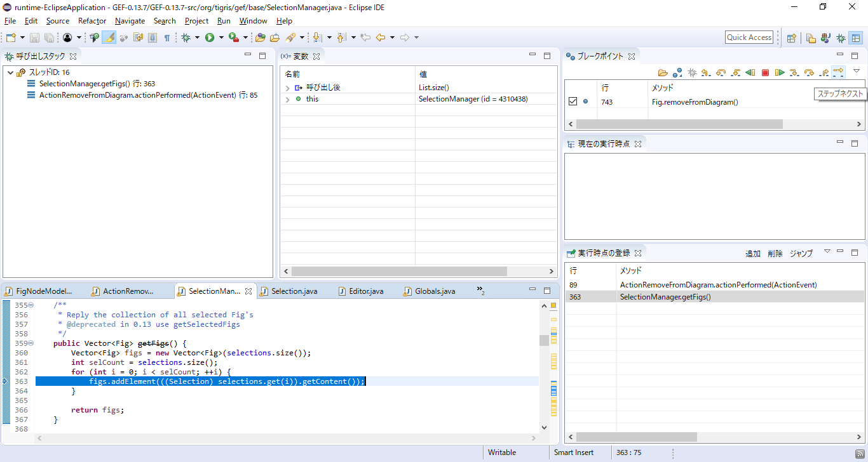Image resolution: width=868 pixels, height=462 pixels.
Task: Click the Open Perspective icon
Action: click(x=792, y=37)
